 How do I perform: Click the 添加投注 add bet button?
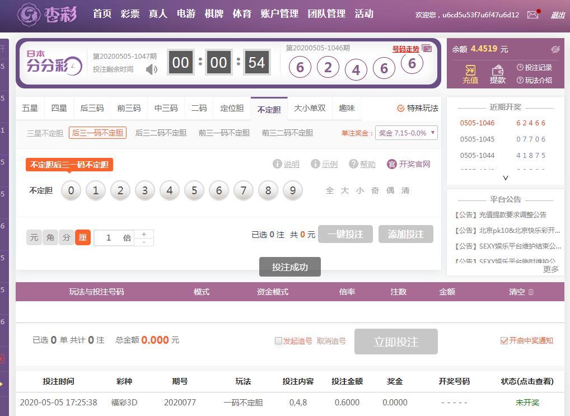click(x=406, y=234)
